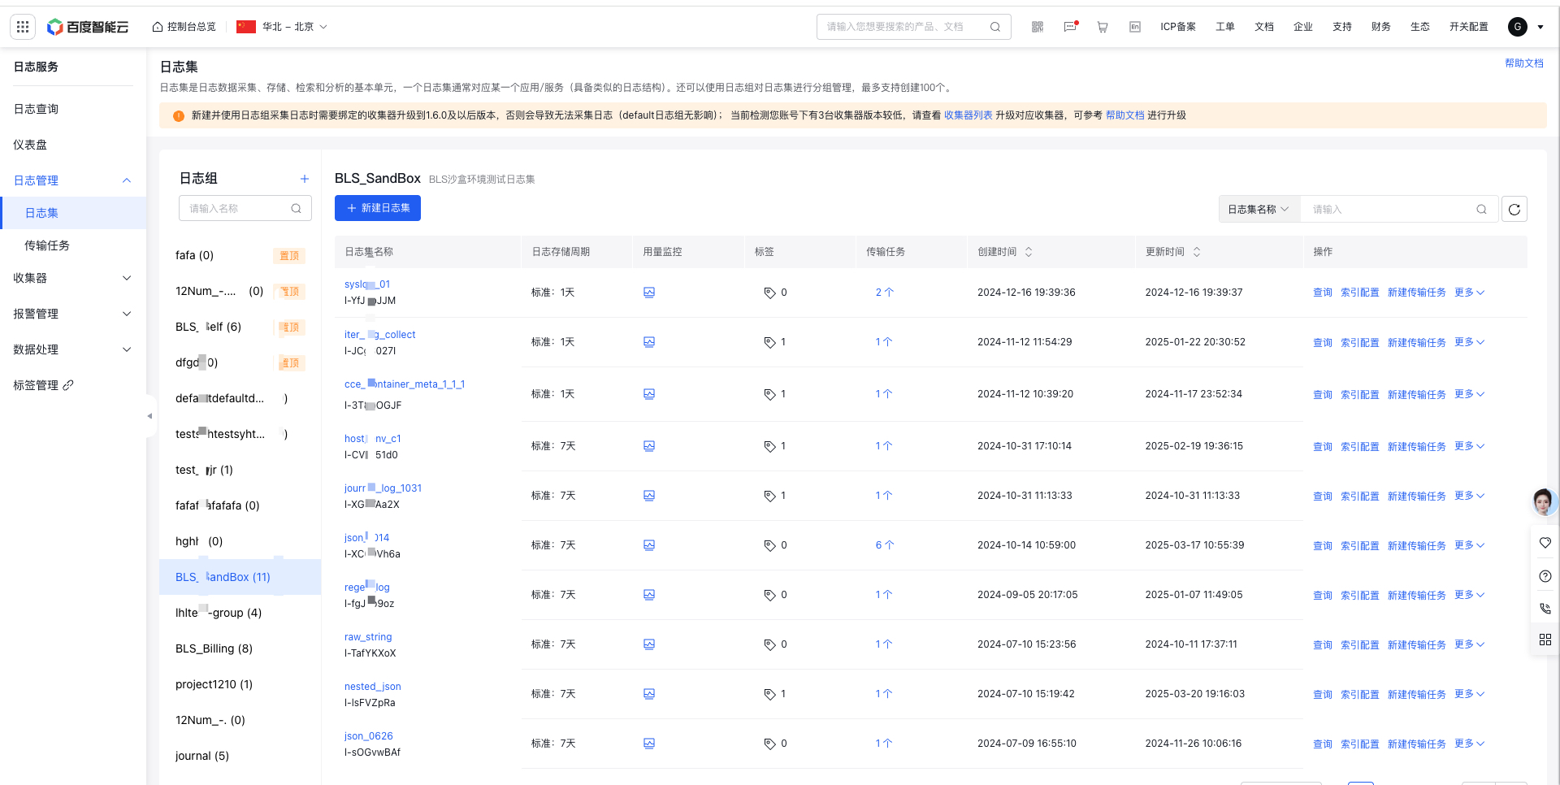Collapse the 日志管理 sidebar section
This screenshot has height=785, width=1560.
click(127, 180)
